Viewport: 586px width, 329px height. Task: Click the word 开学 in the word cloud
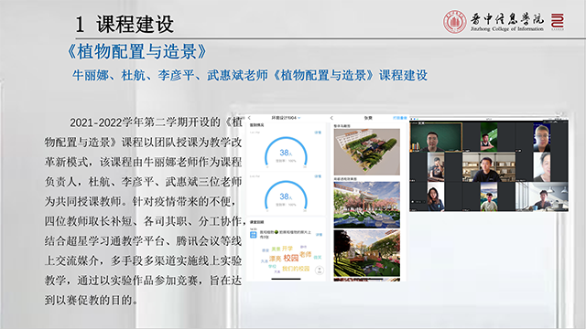[287, 249]
